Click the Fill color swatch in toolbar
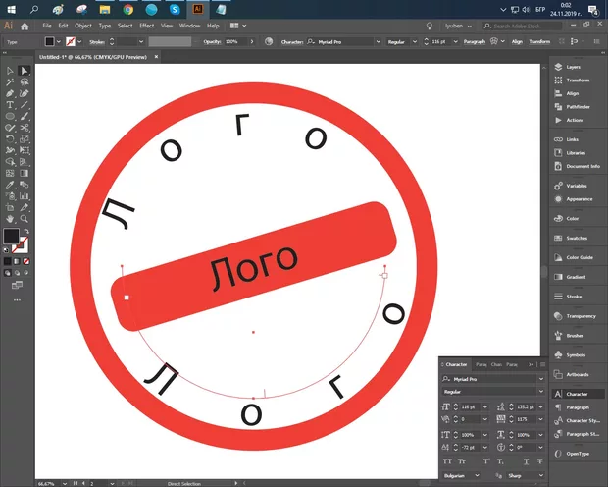This screenshot has width=608, height=487. click(11, 237)
